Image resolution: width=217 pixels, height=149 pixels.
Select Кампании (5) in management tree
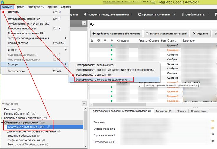12,109
